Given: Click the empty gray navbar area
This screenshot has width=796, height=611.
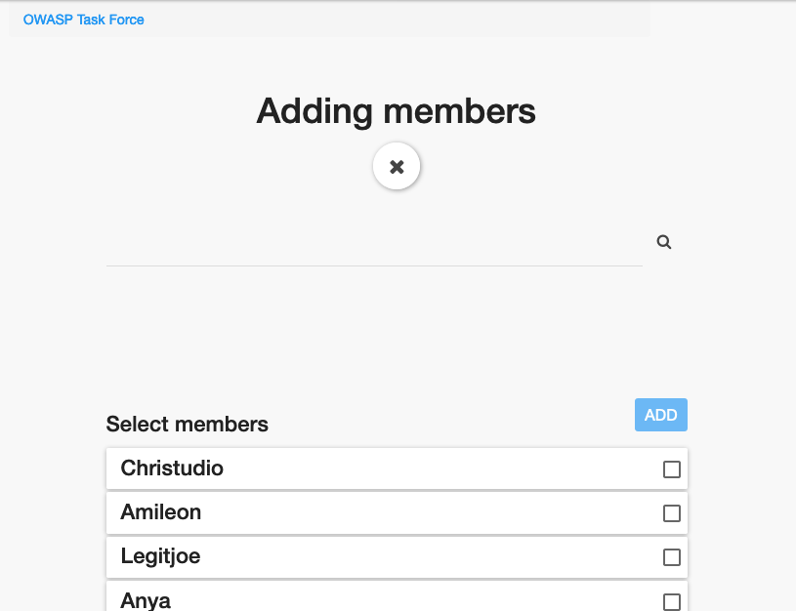Looking at the screenshot, I should point(396,20).
